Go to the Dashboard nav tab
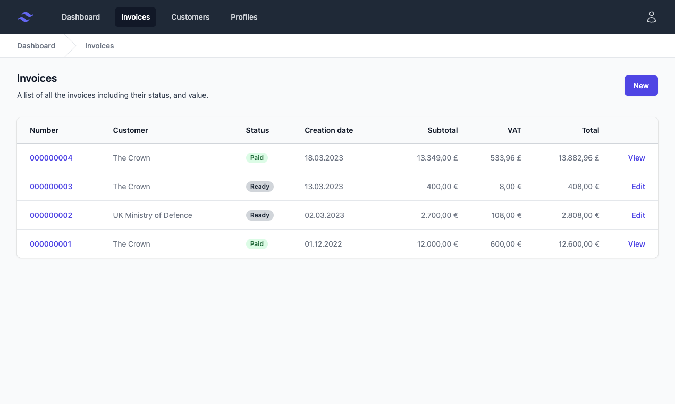675x404 pixels. pos(81,17)
